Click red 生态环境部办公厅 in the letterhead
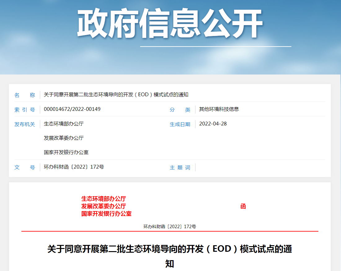This screenshot has width=341, height=271. point(104,199)
